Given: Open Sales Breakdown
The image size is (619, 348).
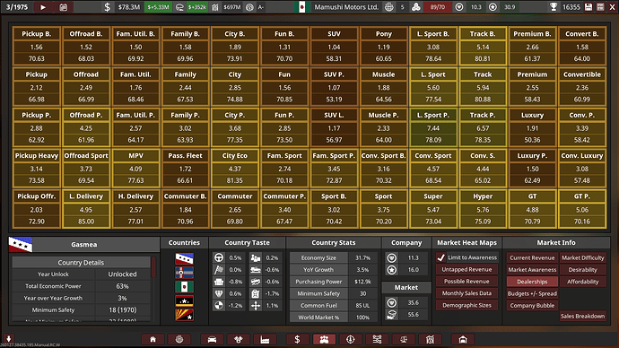Looking at the screenshot, I should point(583,316).
